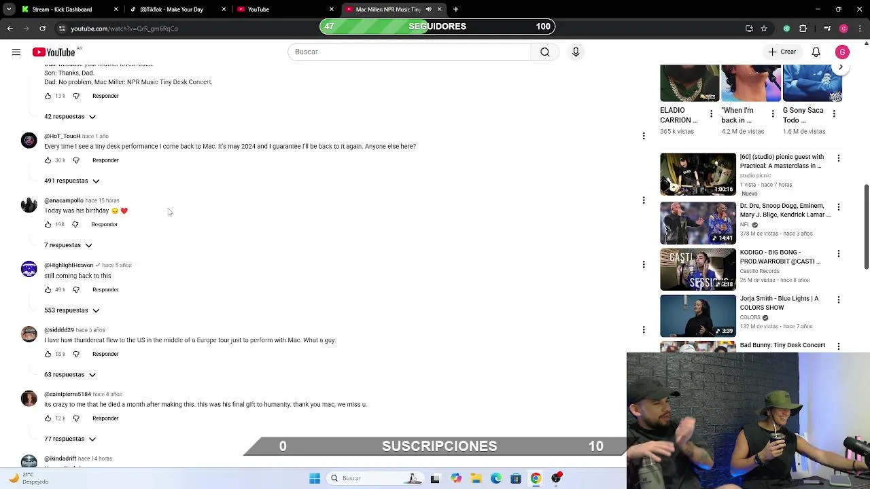Viewport: 870px width, 489px height.
Task: Start voice search with microphone icon
Action: pyautogui.click(x=576, y=52)
